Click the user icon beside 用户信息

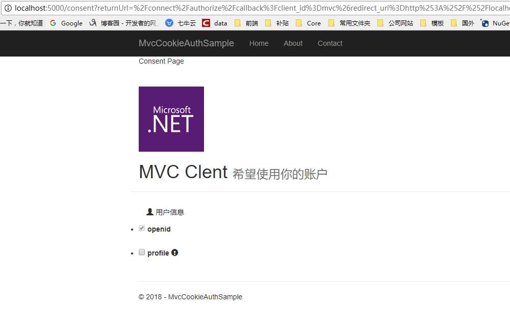149,212
